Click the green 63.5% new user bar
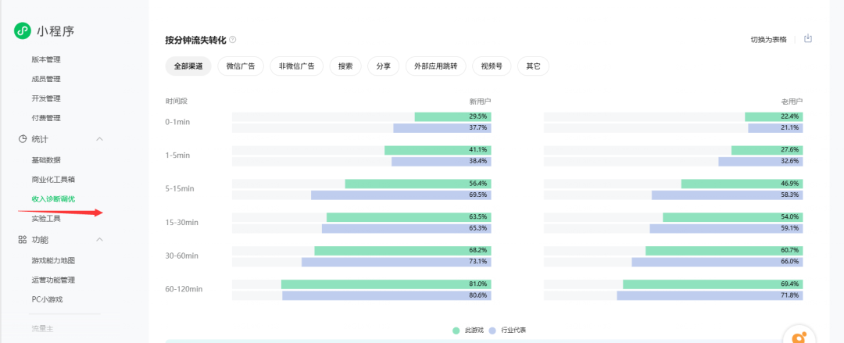Screen dimensions: 844x343 click(x=409, y=217)
